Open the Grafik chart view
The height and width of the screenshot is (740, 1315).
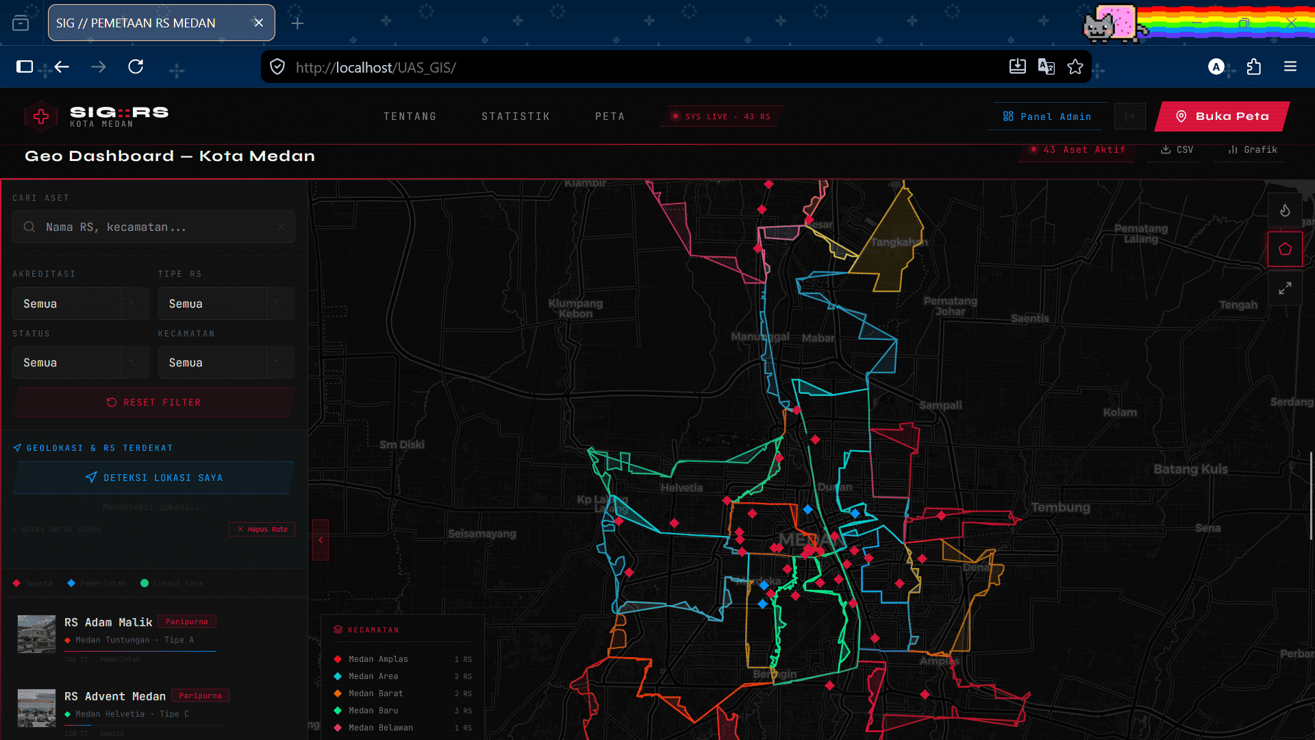pos(1252,149)
